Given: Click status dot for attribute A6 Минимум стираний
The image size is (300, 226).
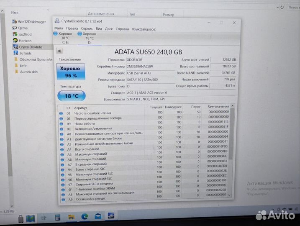Looking at the screenshot, I should pos(62,159).
